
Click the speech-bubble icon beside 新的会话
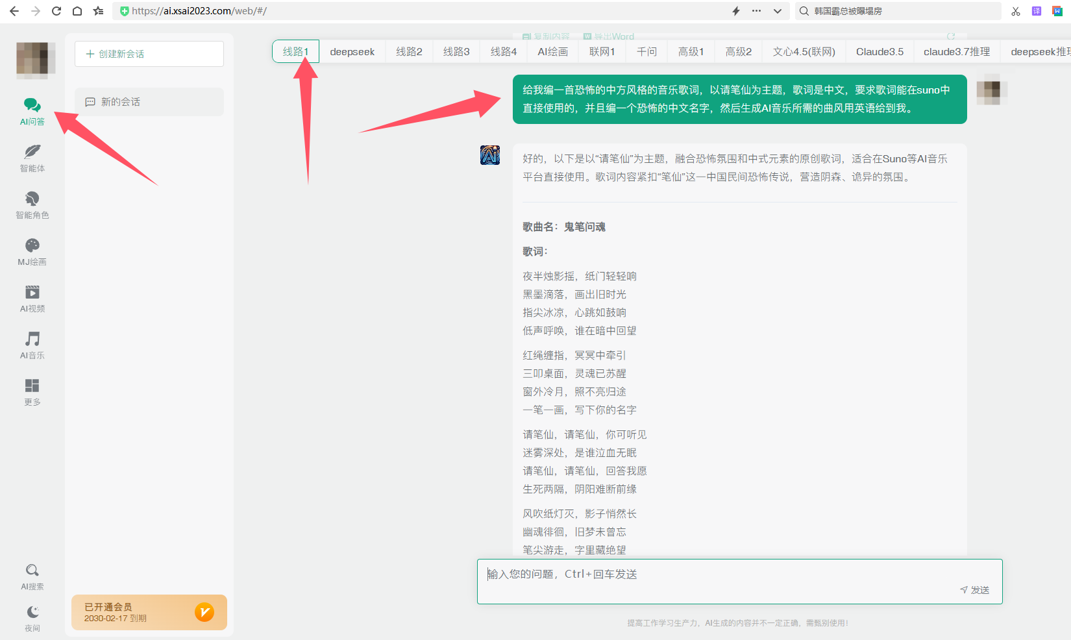point(90,102)
